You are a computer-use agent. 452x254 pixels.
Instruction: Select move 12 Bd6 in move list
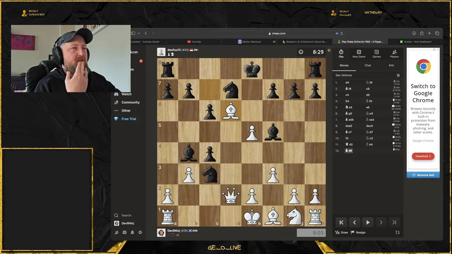tap(349, 151)
